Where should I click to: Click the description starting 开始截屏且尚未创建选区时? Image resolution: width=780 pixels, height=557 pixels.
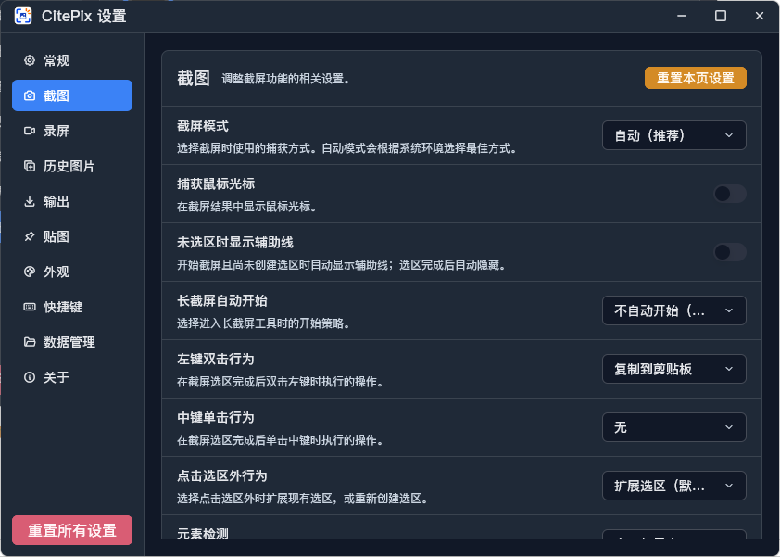pyautogui.click(x=342, y=265)
